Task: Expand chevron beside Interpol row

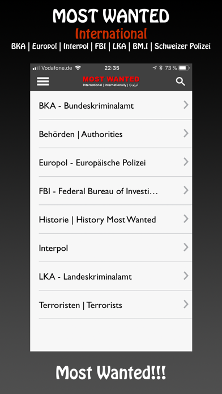Action: click(x=186, y=247)
